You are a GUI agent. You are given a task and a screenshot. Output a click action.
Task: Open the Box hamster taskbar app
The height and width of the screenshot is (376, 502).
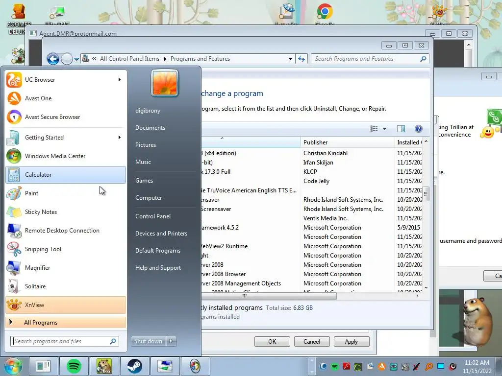(x=104, y=366)
